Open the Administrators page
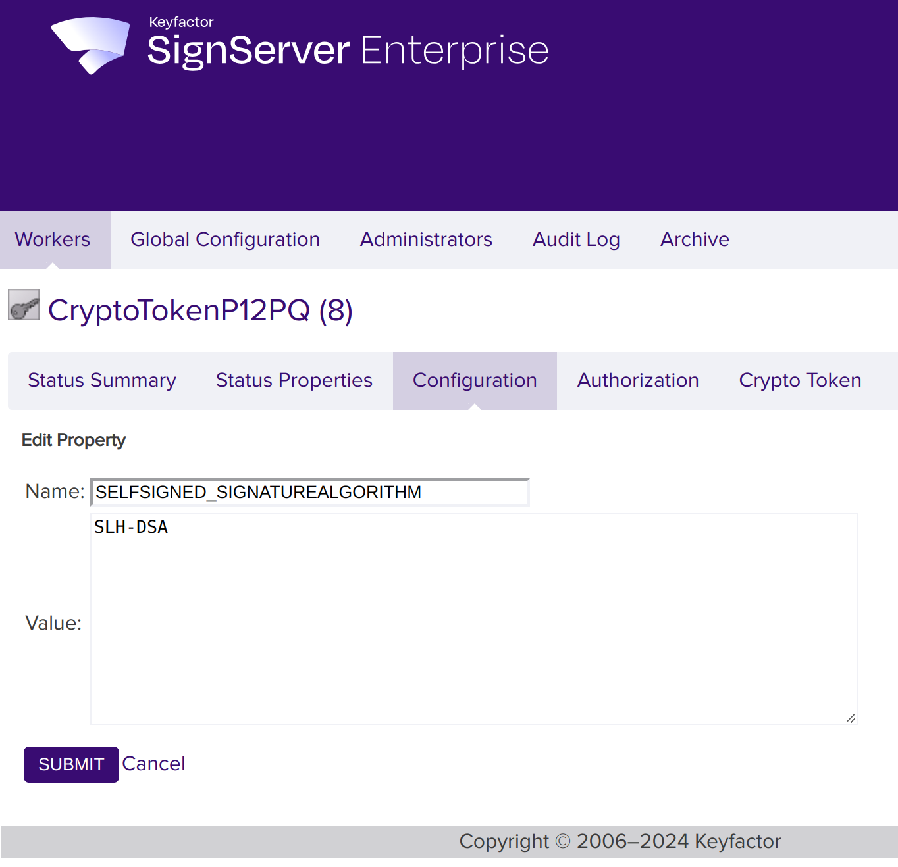This screenshot has width=898, height=867. [426, 239]
